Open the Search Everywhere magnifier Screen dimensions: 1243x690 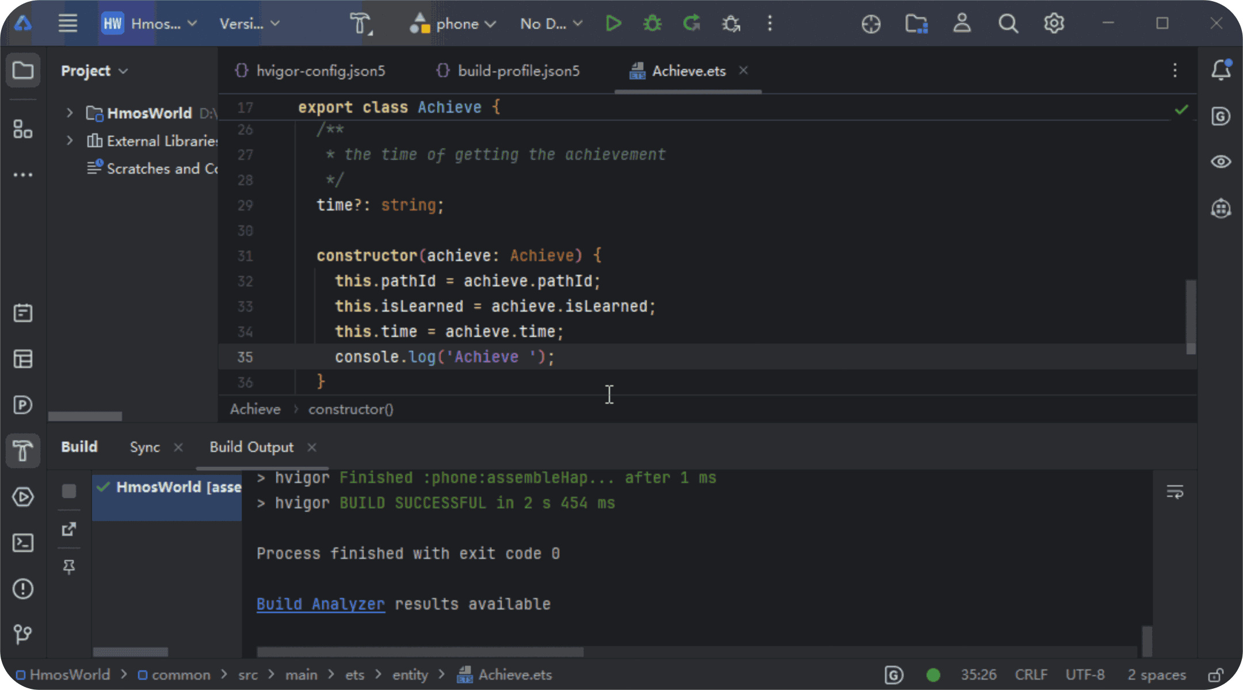point(1008,24)
